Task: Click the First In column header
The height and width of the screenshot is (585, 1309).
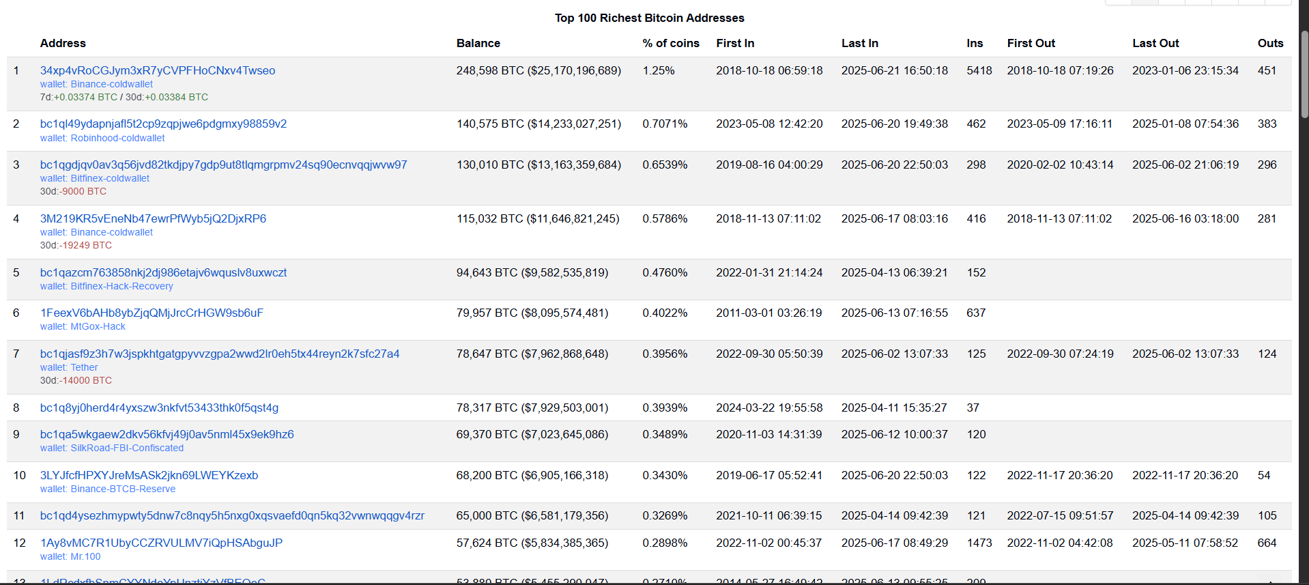Action: coord(735,43)
